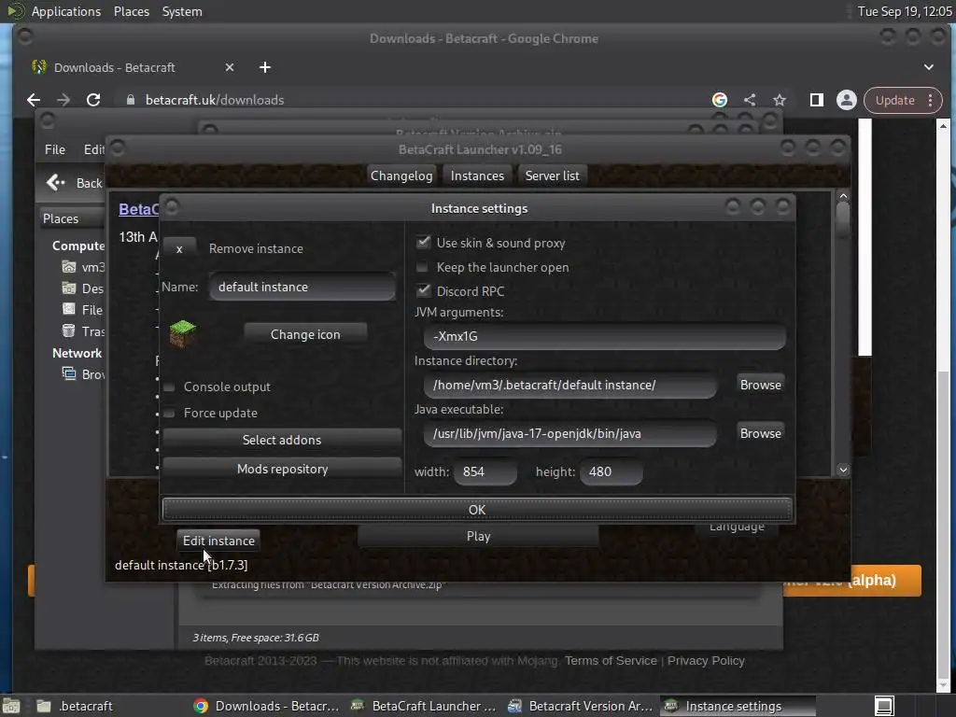Open System menu in top panel
This screenshot has height=717, width=956.
click(x=182, y=11)
